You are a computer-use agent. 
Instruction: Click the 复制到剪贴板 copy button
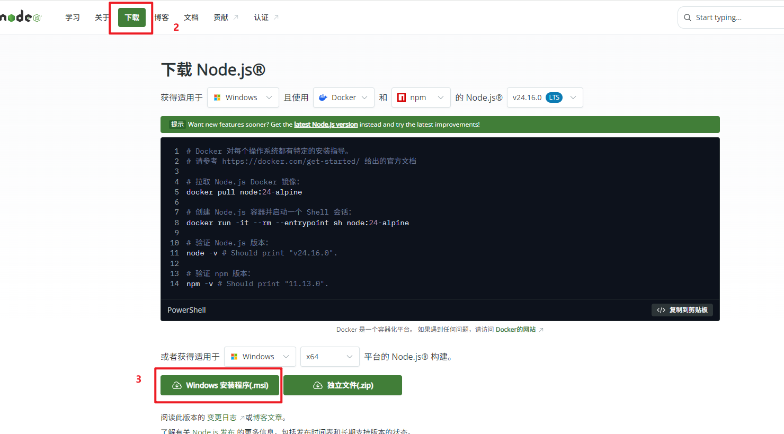pos(682,310)
